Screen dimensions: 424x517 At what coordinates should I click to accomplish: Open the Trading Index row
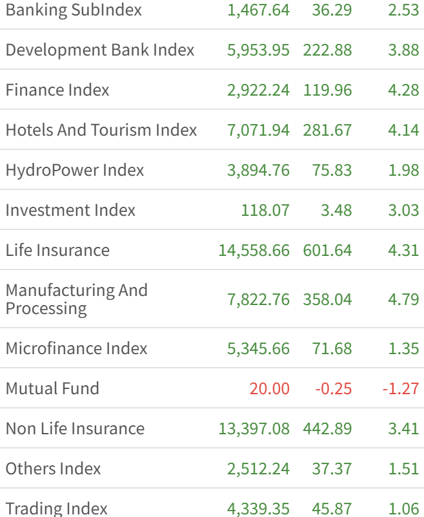click(56, 509)
